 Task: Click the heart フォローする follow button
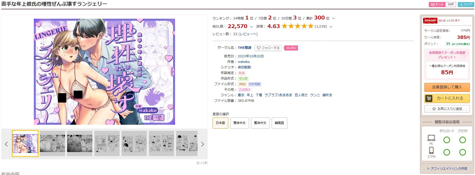point(268,48)
